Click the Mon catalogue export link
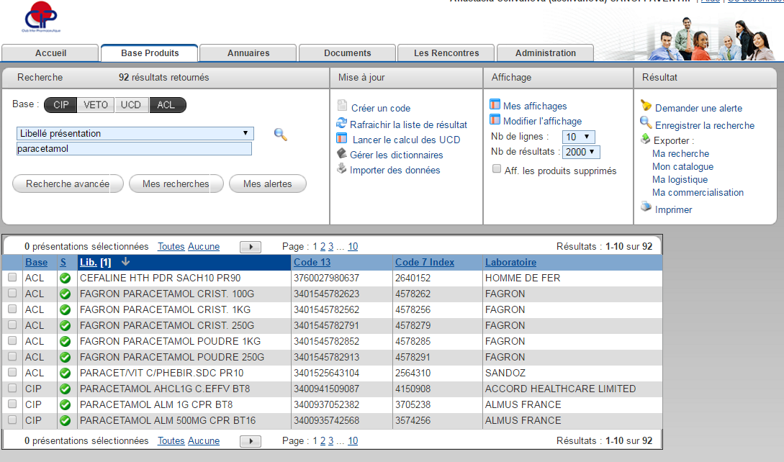This screenshot has height=462, width=784. 682,166
